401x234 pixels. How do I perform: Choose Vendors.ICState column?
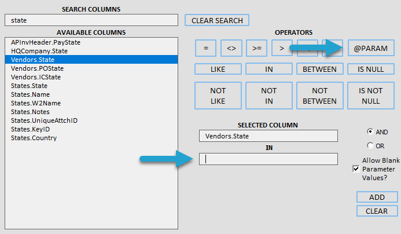[91, 77]
